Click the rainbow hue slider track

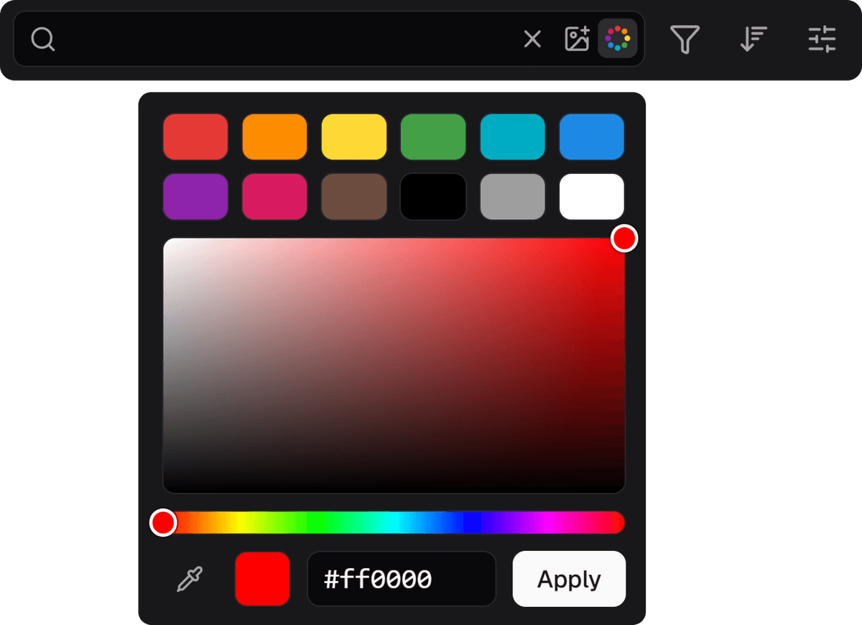tap(394, 522)
